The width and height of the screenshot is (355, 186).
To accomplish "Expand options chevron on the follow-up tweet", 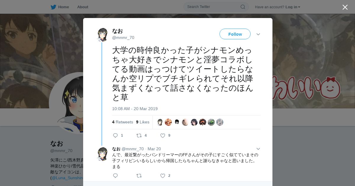I will click(258, 149).
